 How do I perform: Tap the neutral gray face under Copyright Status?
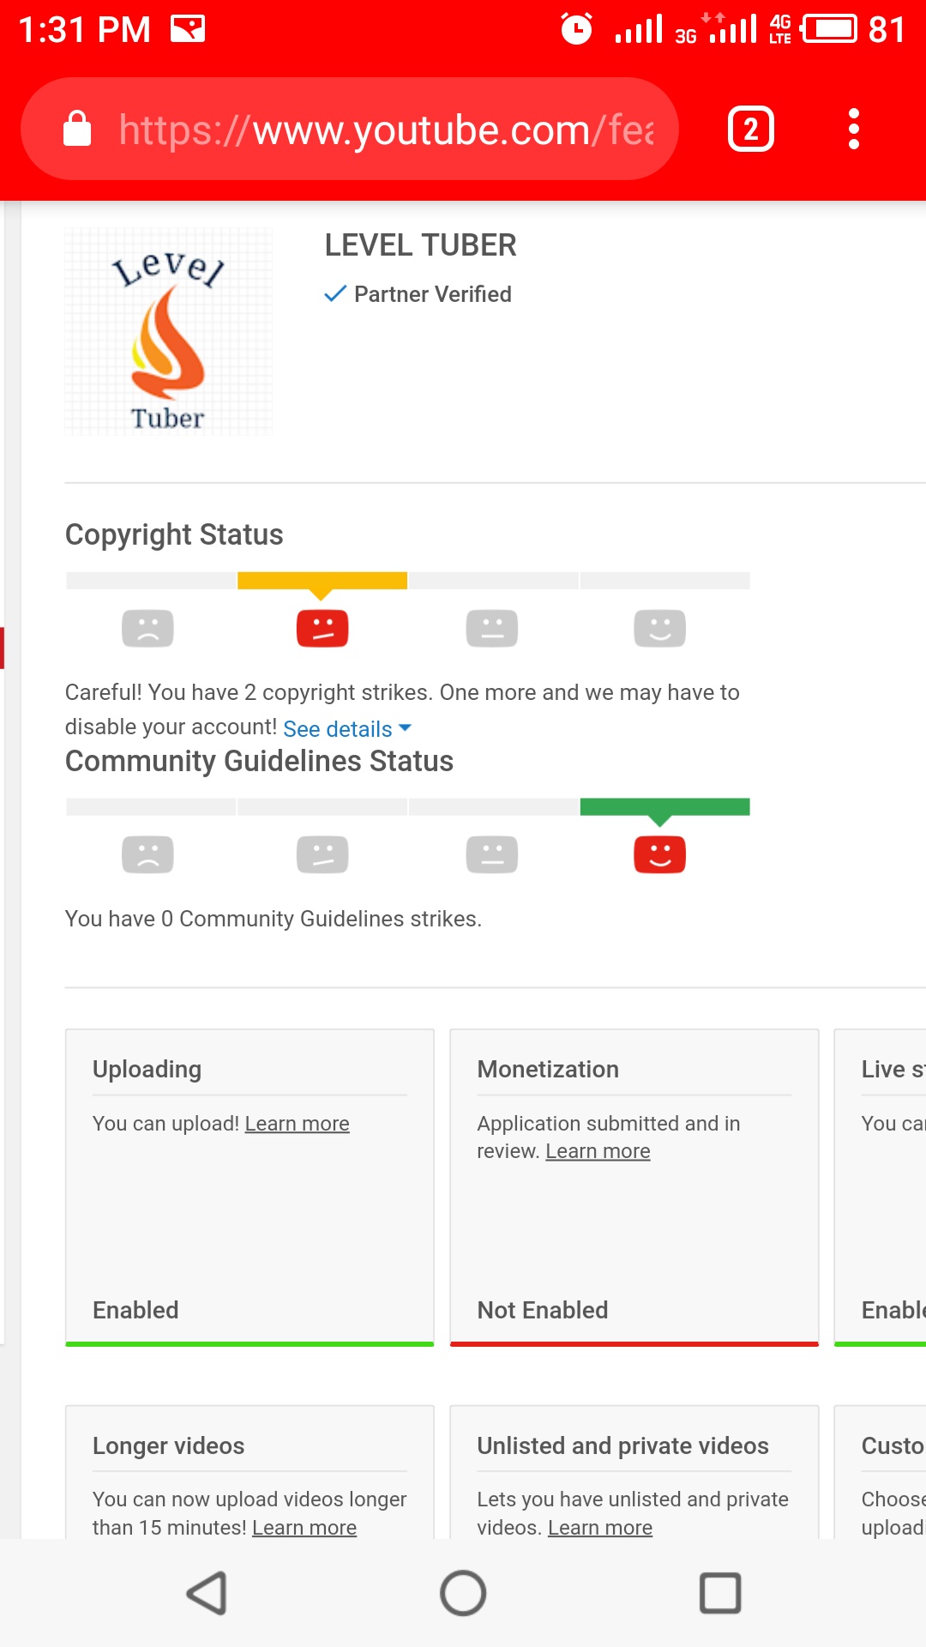492,629
